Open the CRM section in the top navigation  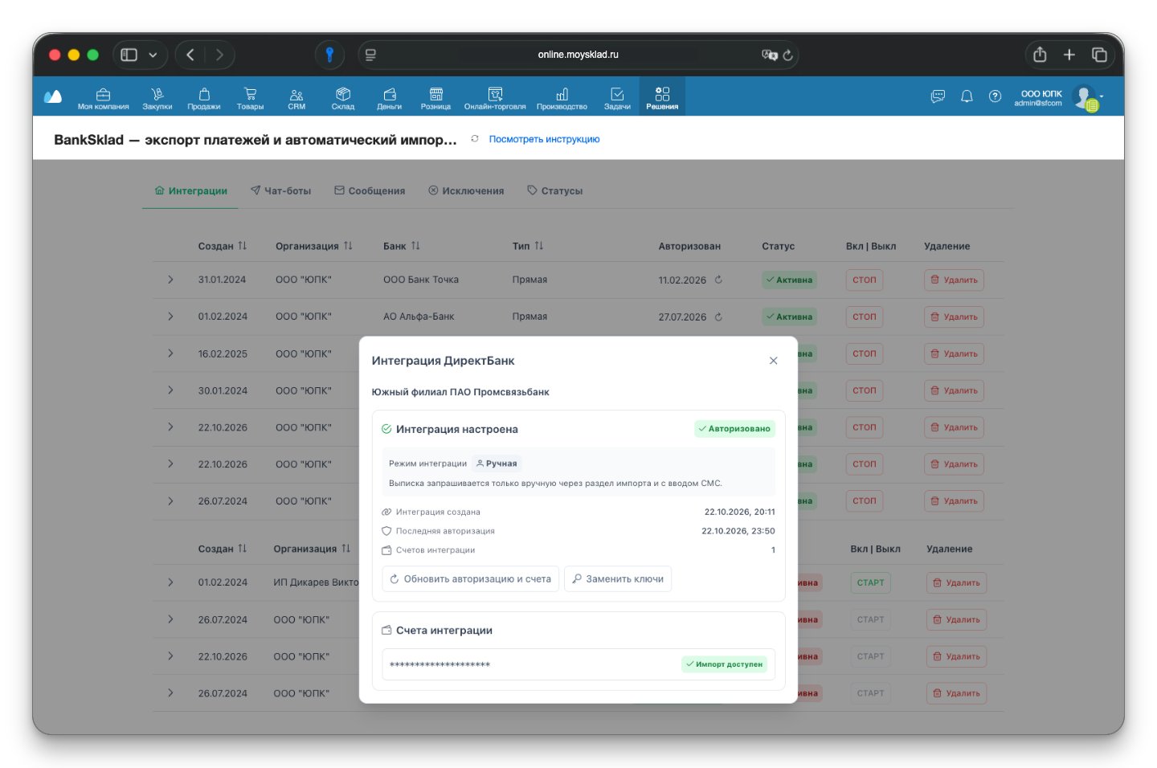click(296, 98)
